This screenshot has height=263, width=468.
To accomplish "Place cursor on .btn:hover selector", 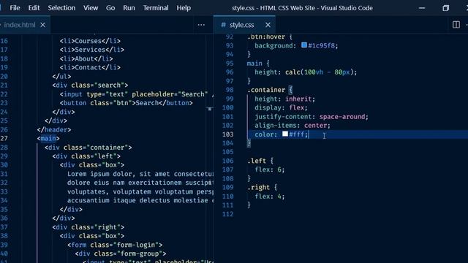I will tap(266, 37).
